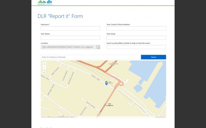Click the Marine Road label on map
Viewport: 206px width, 128px height.
point(103,108)
